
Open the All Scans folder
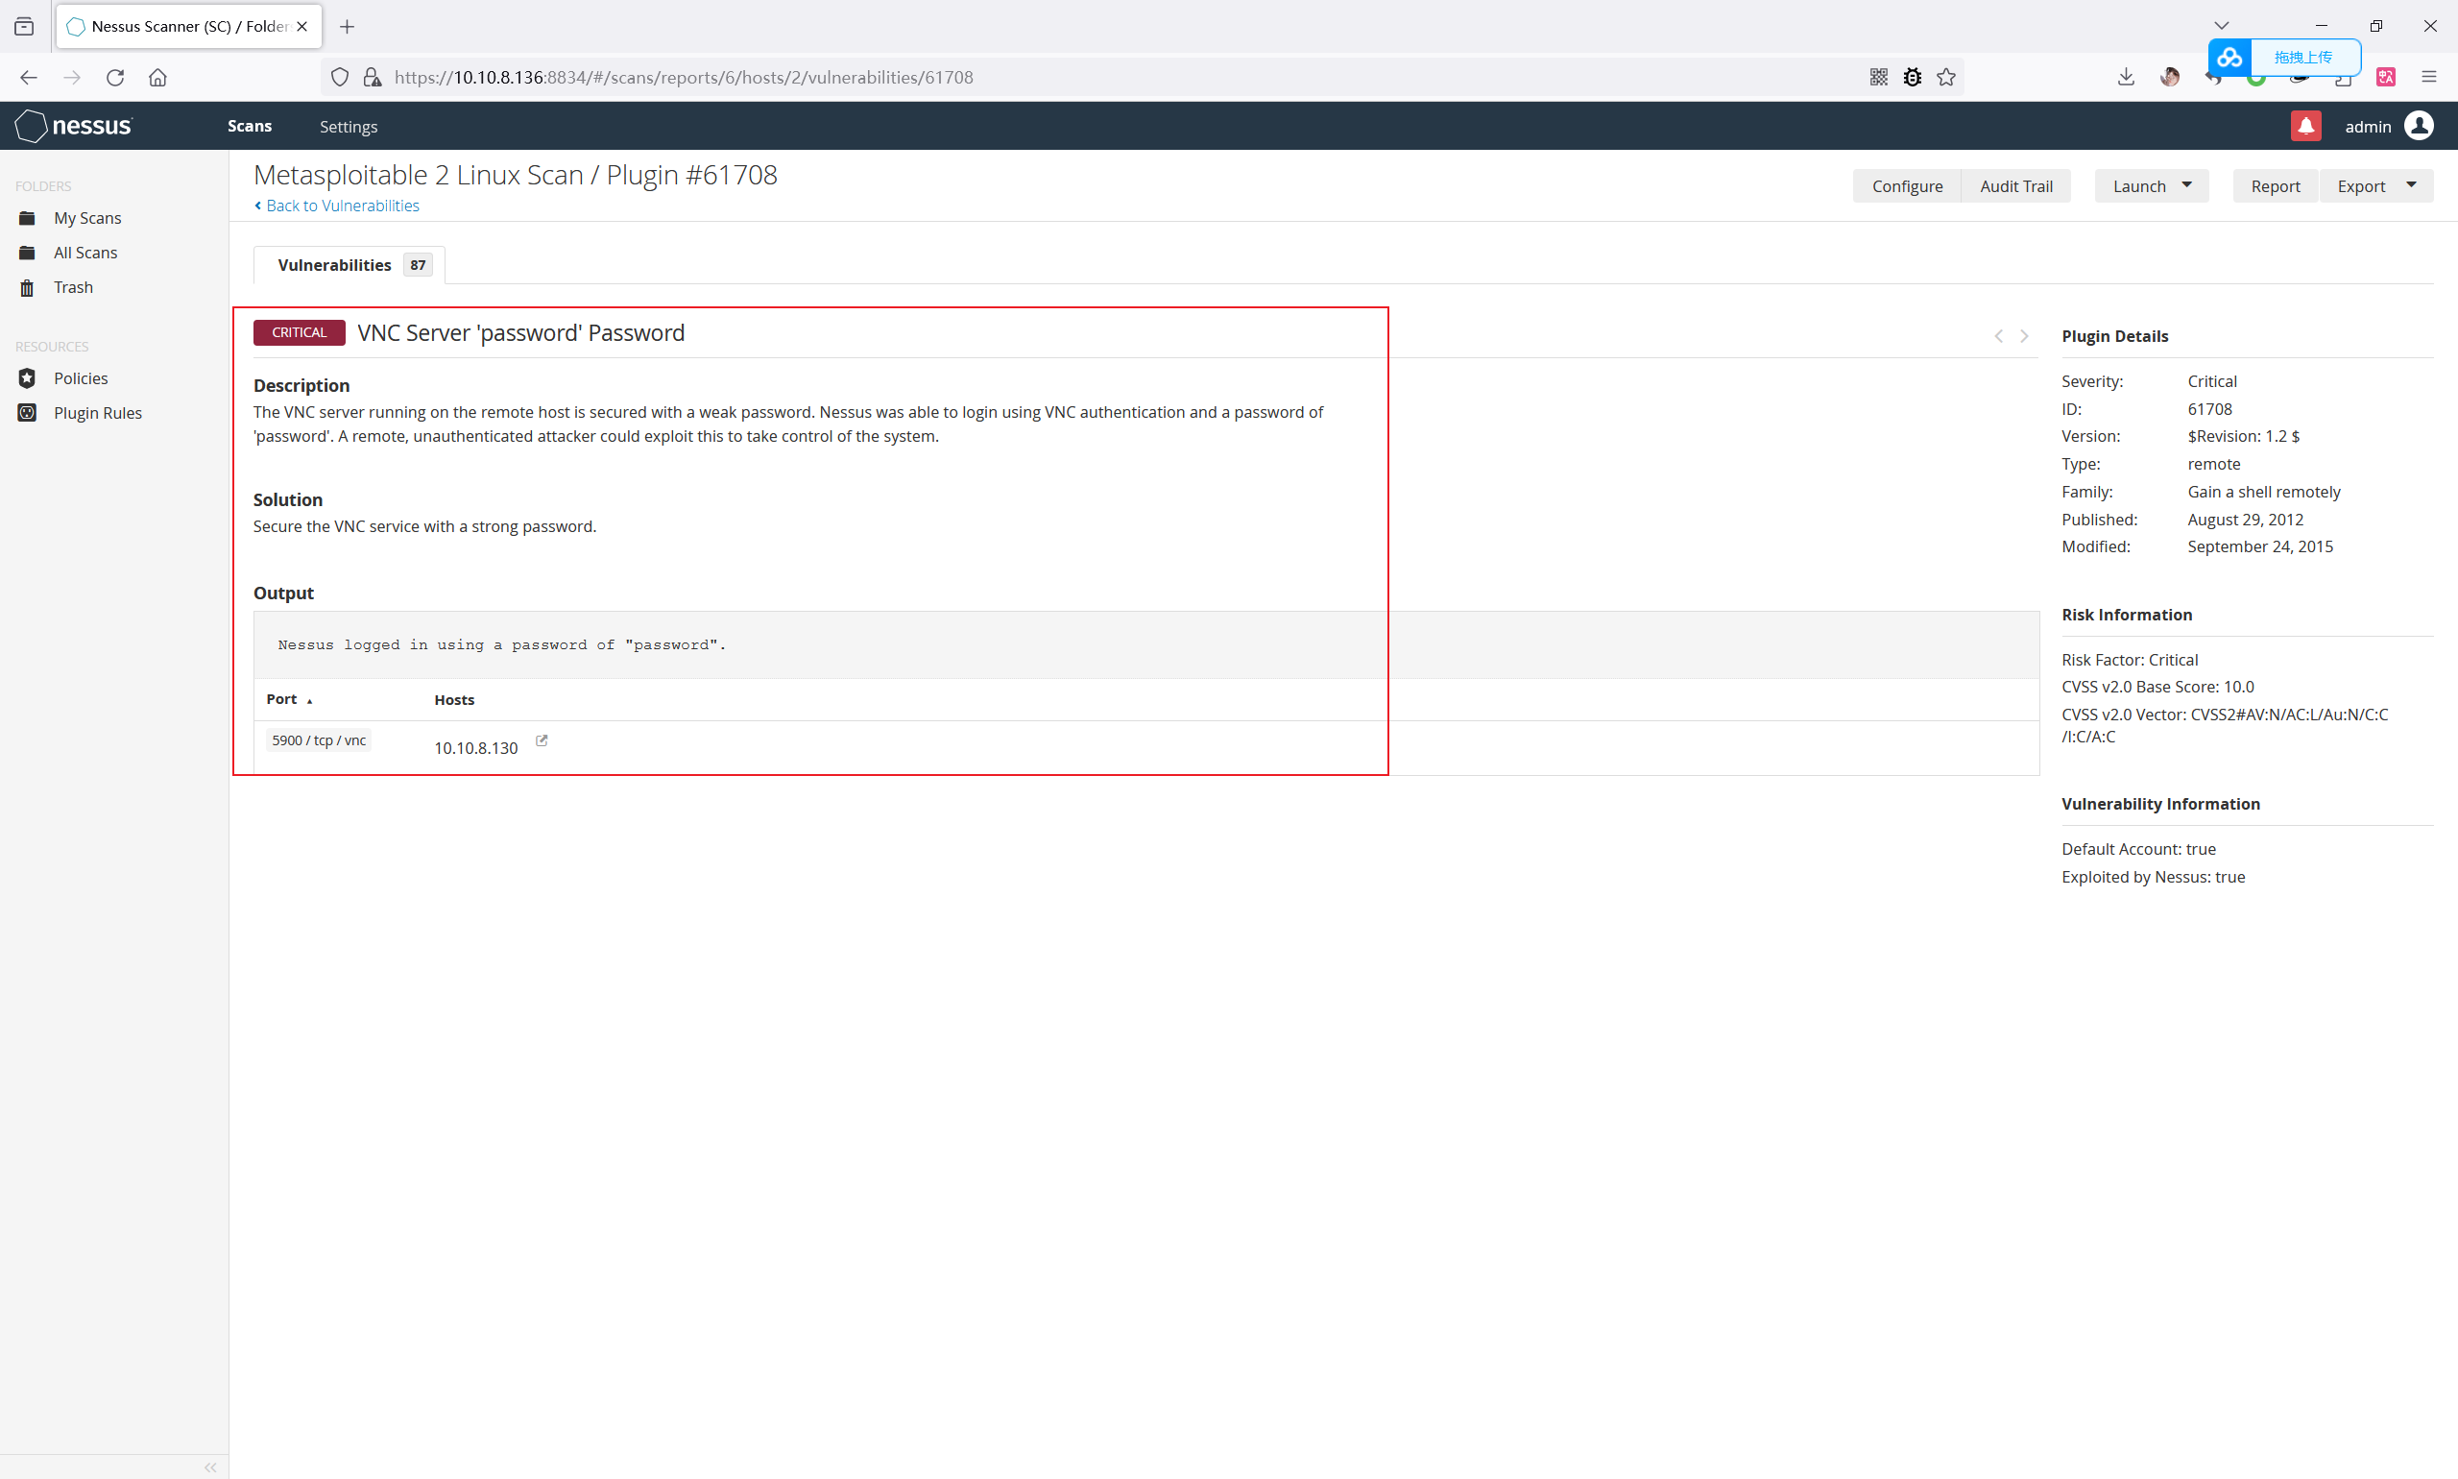pos(84,253)
